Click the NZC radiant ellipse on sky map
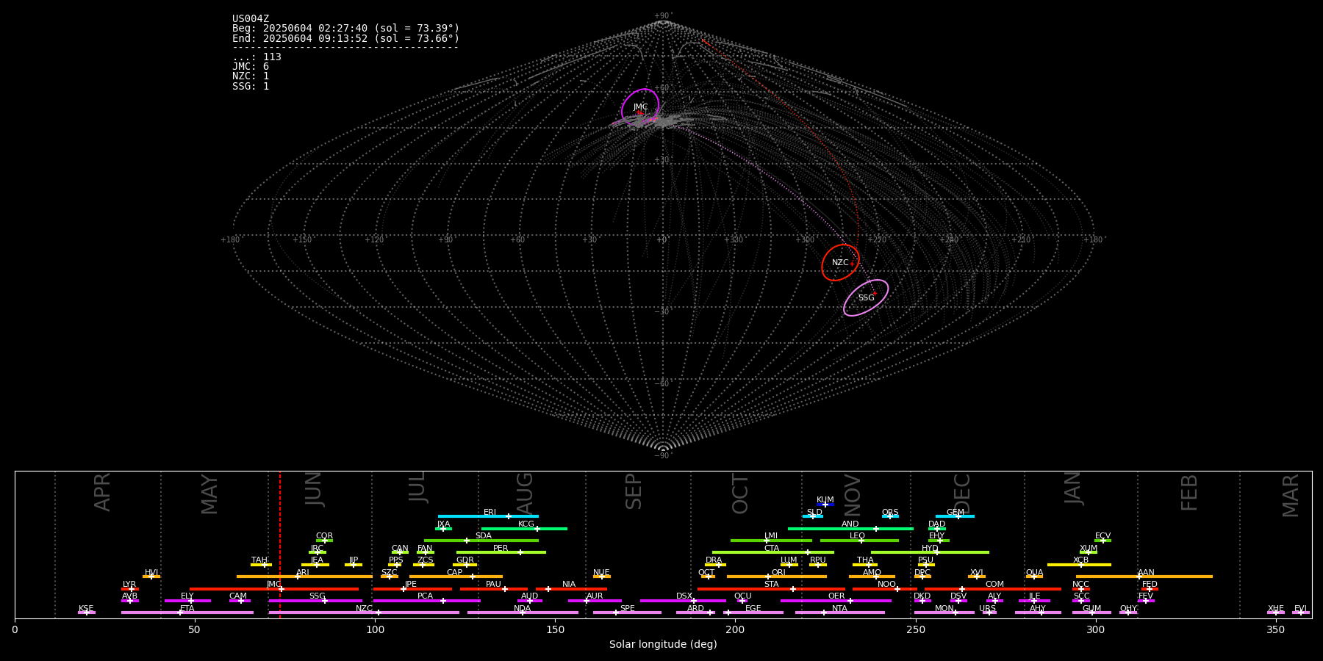The image size is (1323, 661). click(x=840, y=262)
